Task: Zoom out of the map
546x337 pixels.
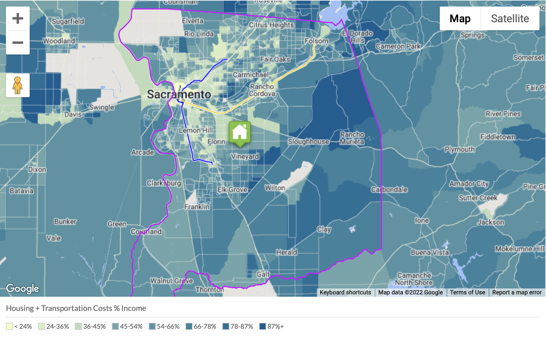Action: point(18,43)
